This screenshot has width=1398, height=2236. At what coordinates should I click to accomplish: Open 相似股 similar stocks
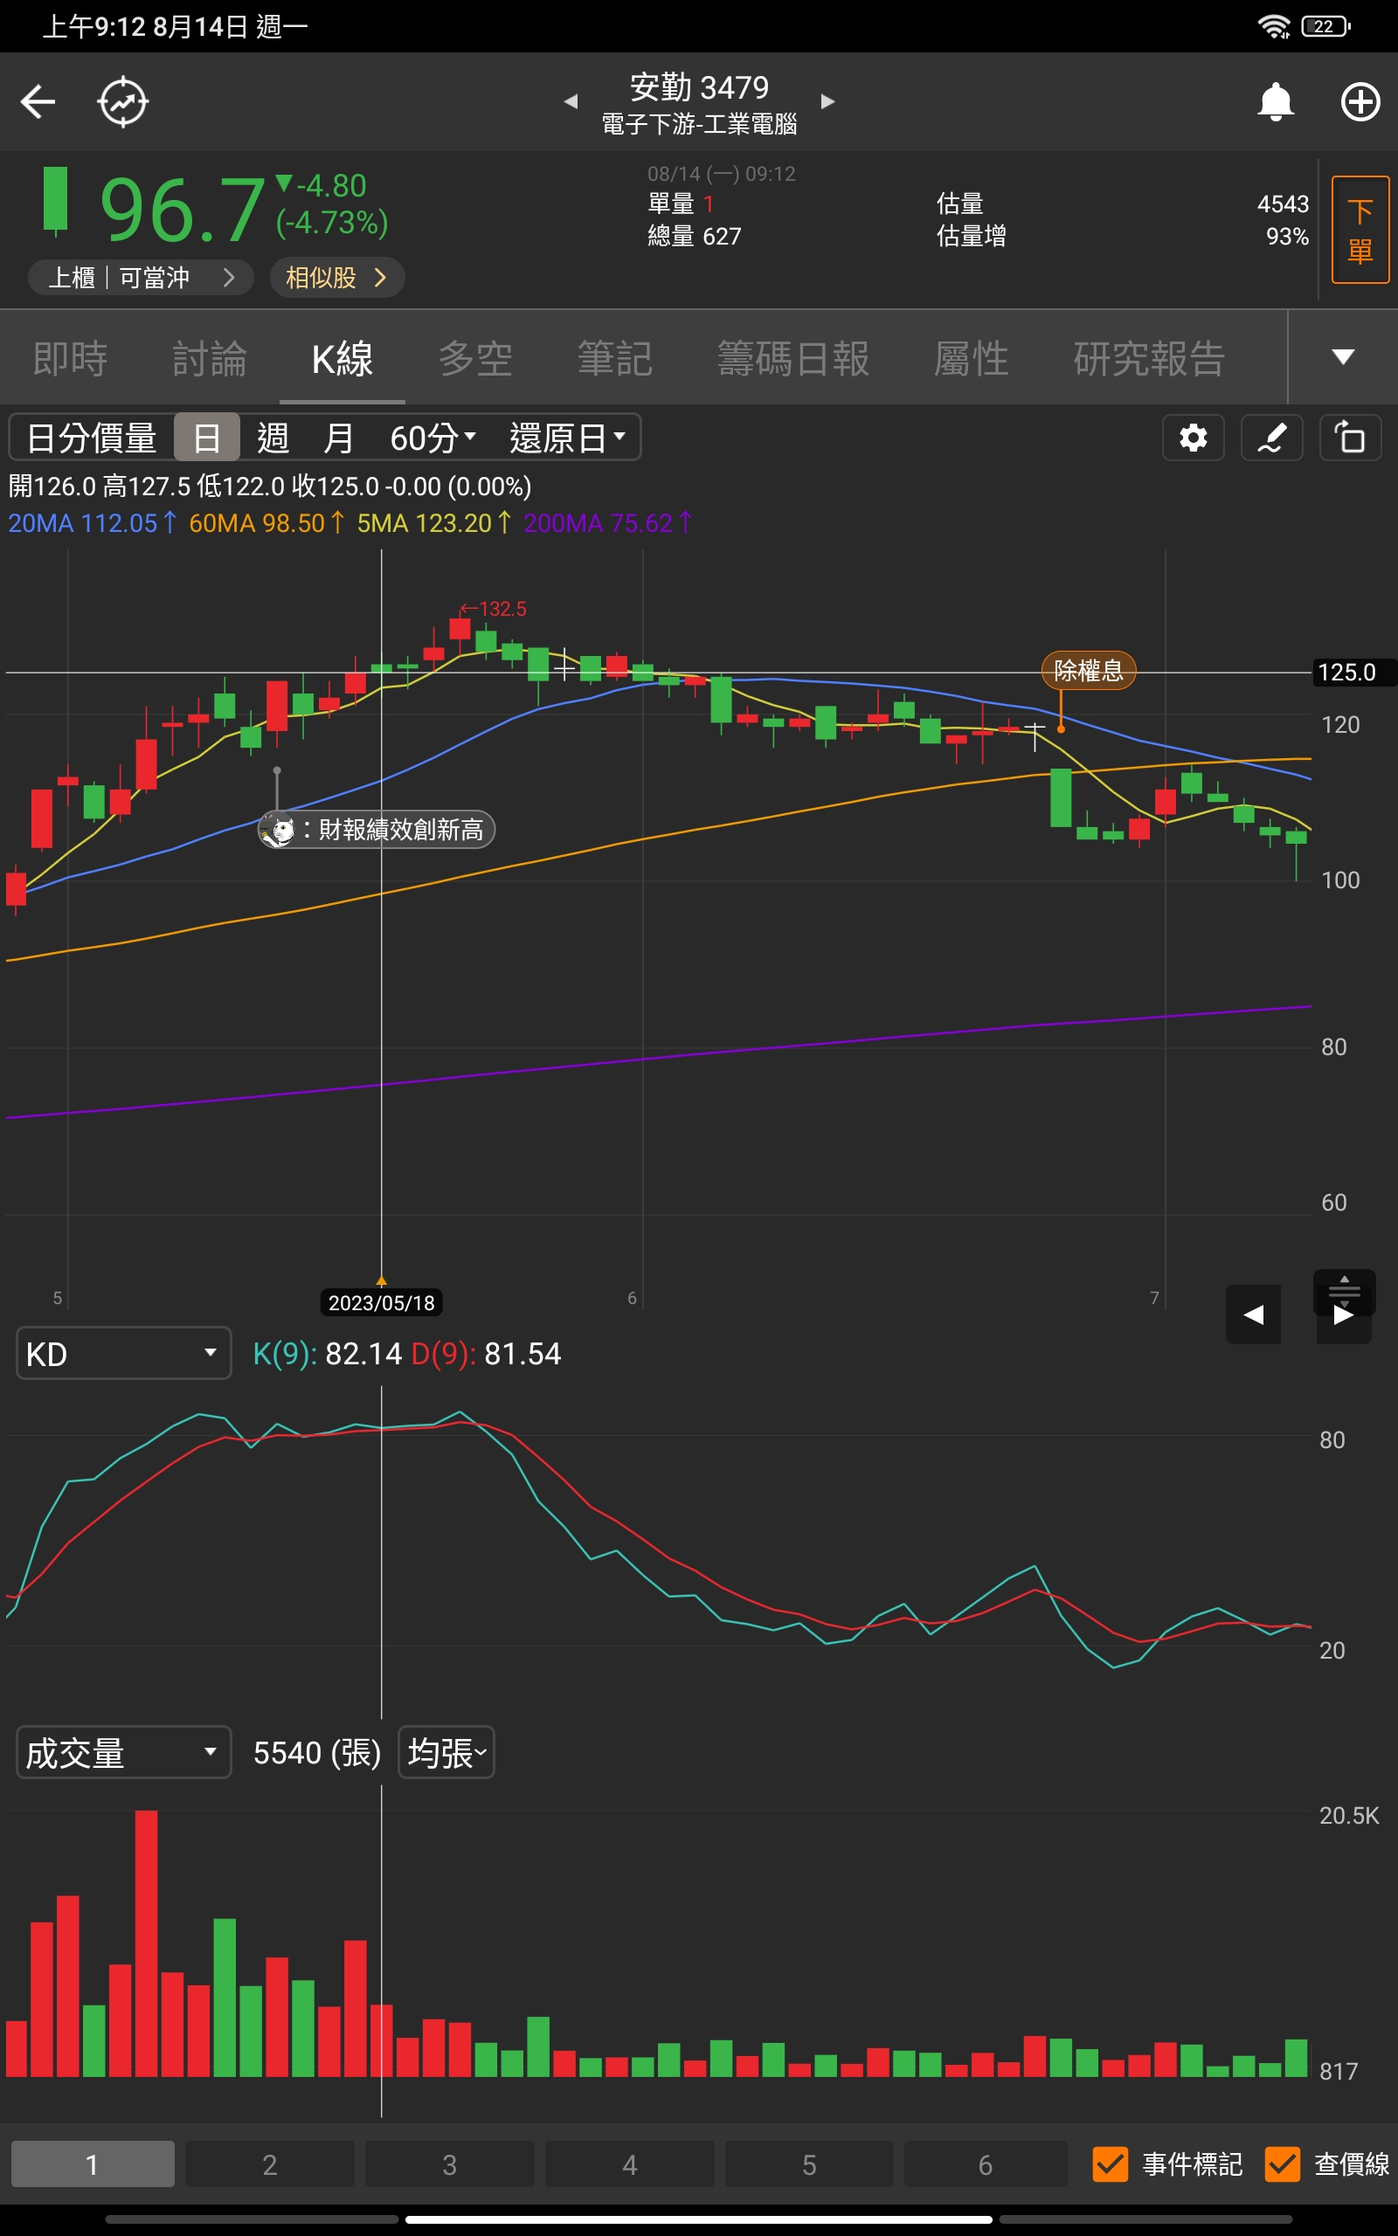coord(336,278)
